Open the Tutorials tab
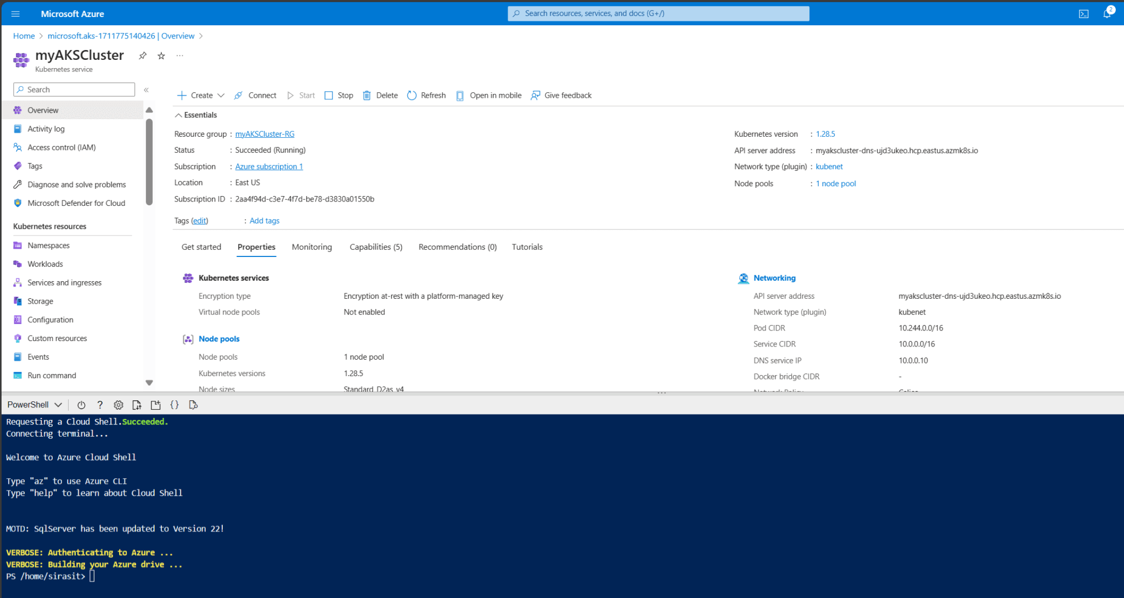Viewport: 1124px width, 598px height. [x=527, y=247]
